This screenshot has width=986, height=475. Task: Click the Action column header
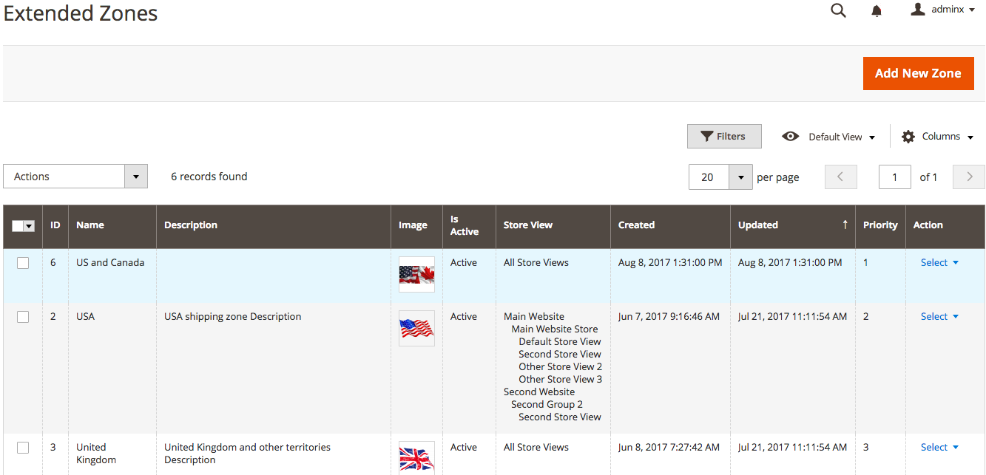[x=945, y=225]
